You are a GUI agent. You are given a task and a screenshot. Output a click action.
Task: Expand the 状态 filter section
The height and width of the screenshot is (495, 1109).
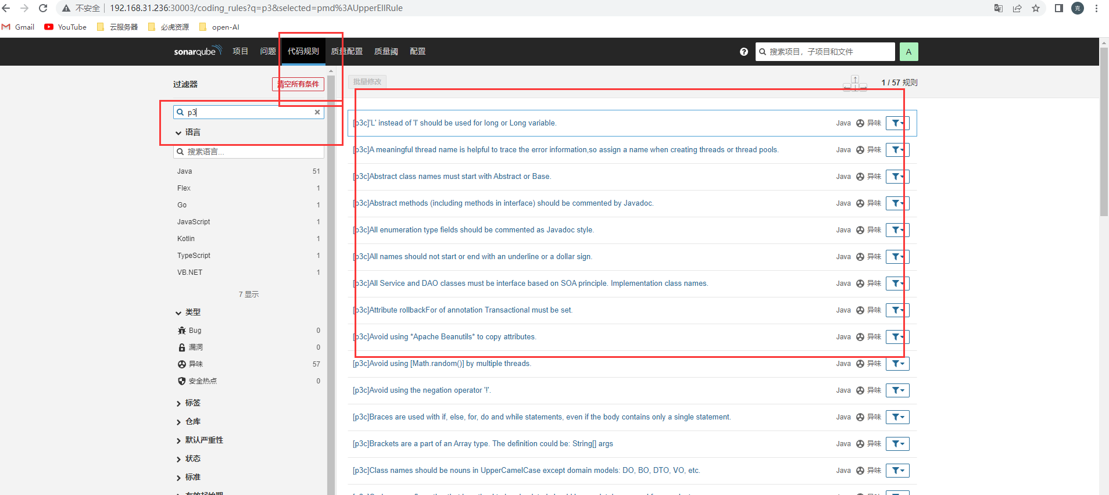click(x=188, y=459)
